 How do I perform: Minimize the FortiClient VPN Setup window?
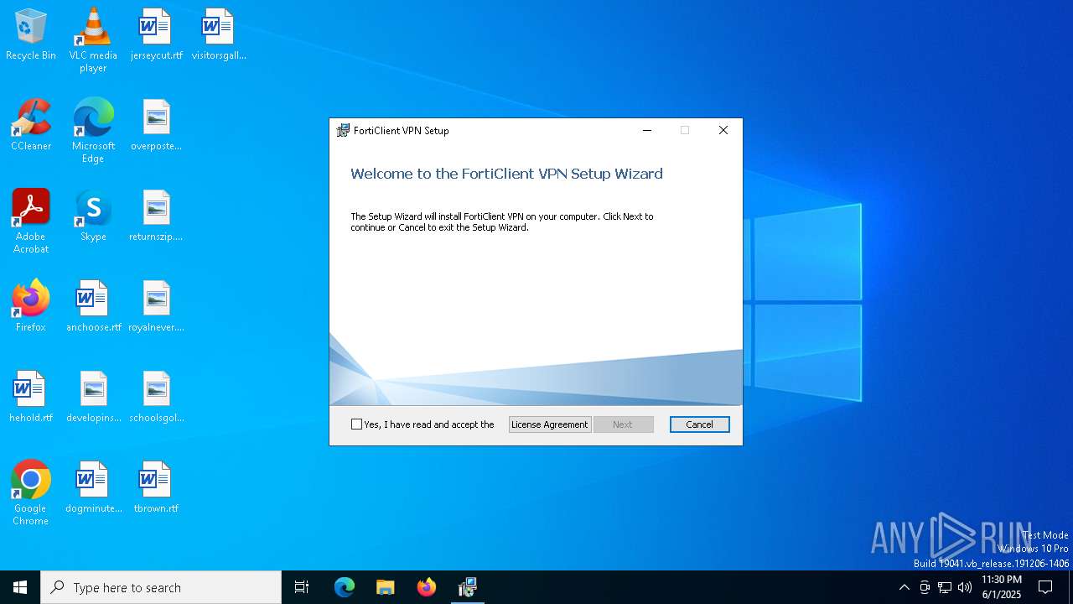647,130
